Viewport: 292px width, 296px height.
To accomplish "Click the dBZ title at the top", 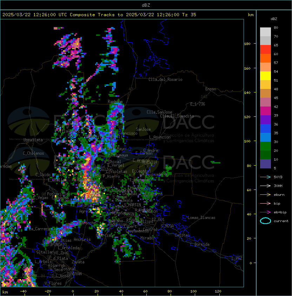I will pos(146,5).
